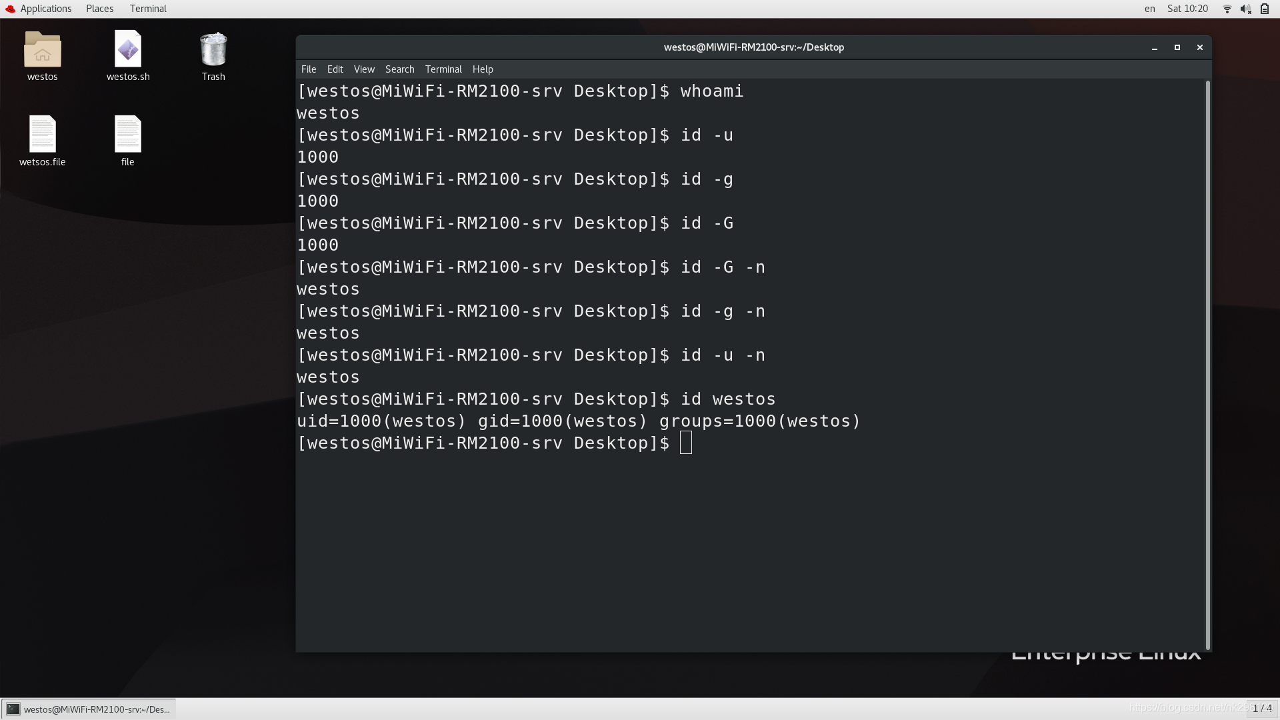The height and width of the screenshot is (720, 1280).
Task: Open the View menu in terminal
Action: (364, 69)
